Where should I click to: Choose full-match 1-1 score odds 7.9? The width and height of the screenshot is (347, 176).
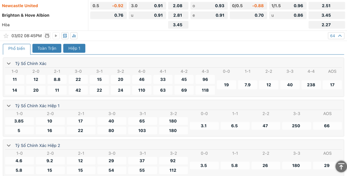(x=247, y=85)
